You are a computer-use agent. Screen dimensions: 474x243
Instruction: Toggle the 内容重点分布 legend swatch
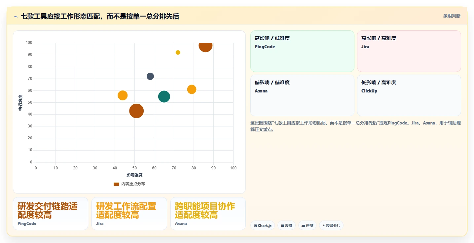(116, 184)
